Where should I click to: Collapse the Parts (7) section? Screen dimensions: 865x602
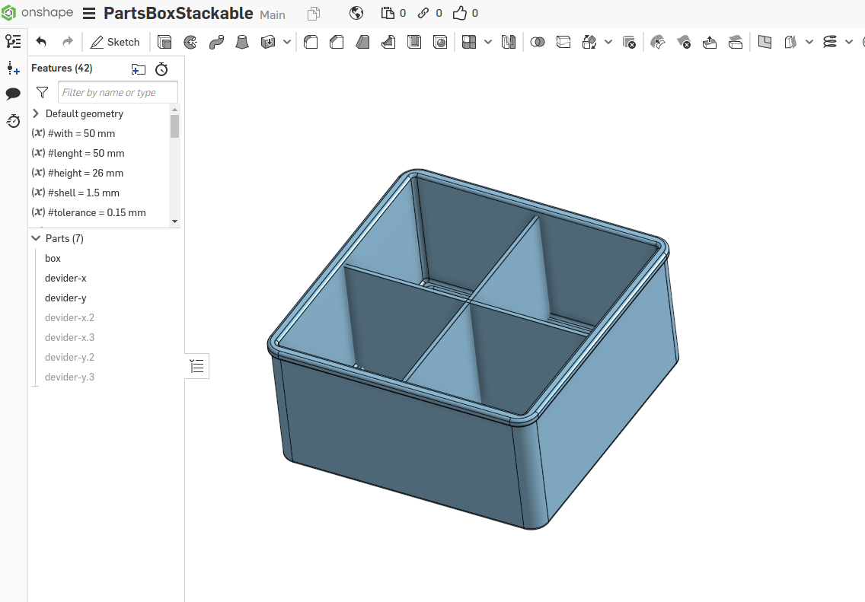tap(35, 237)
